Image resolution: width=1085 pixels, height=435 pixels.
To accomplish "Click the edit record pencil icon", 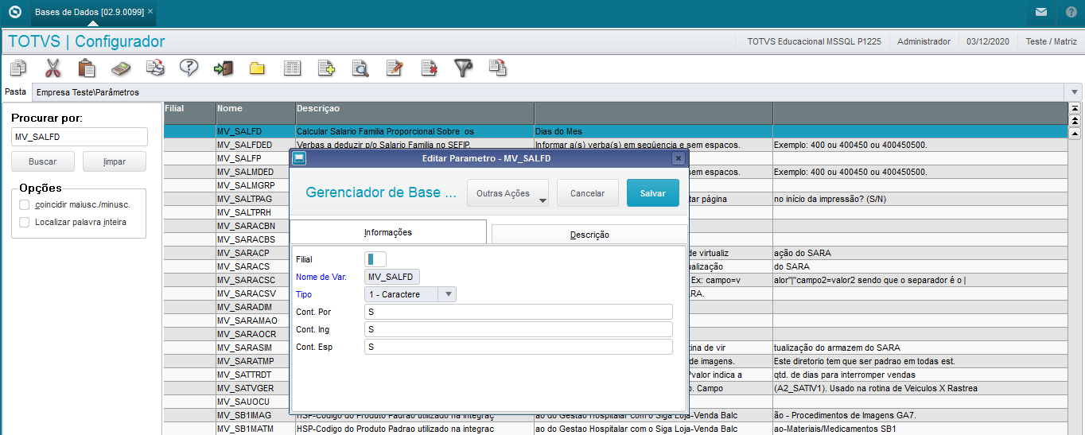I will click(x=395, y=68).
